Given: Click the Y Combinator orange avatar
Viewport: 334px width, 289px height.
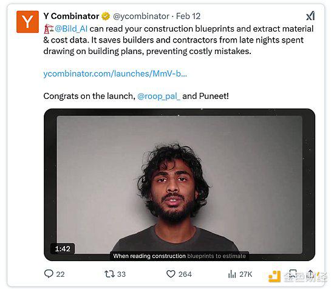Looking at the screenshot, I should click(27, 22).
